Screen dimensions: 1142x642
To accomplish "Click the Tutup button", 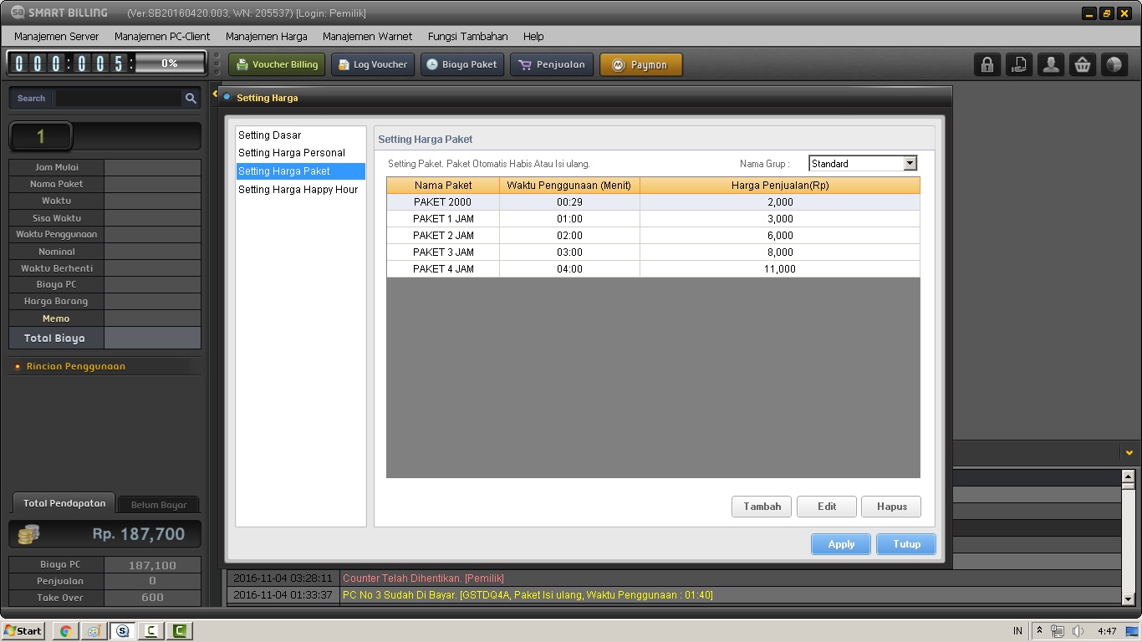I will point(906,544).
